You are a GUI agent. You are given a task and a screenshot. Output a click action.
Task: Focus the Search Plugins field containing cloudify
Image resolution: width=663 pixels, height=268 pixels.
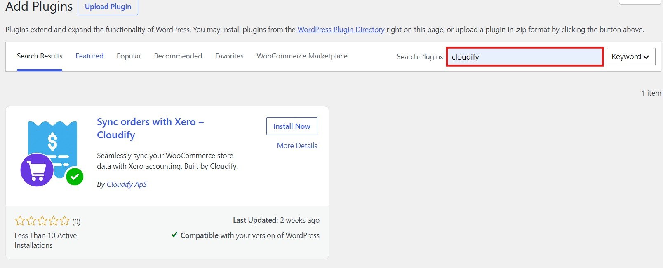[x=525, y=57]
